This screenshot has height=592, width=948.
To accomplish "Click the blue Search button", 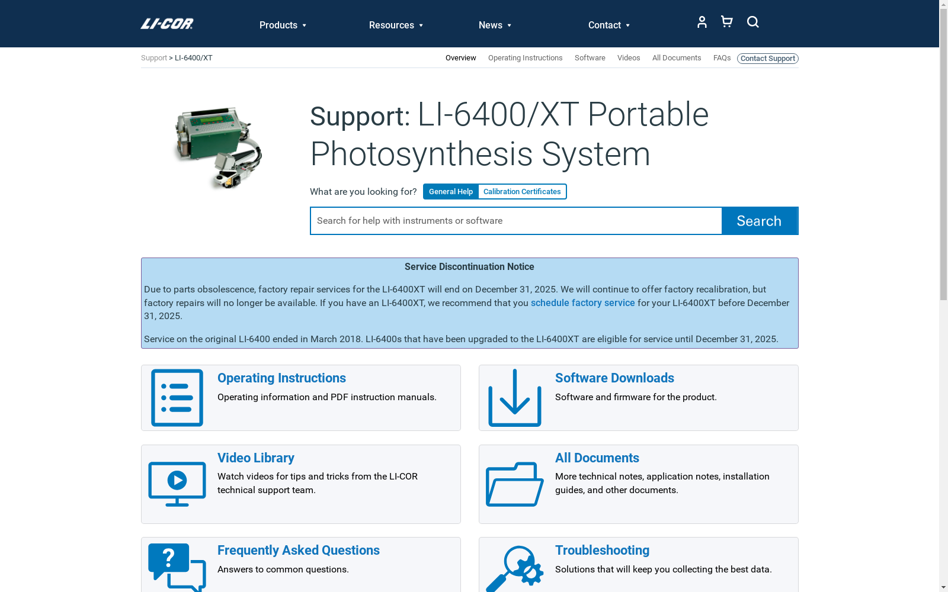I will click(760, 221).
